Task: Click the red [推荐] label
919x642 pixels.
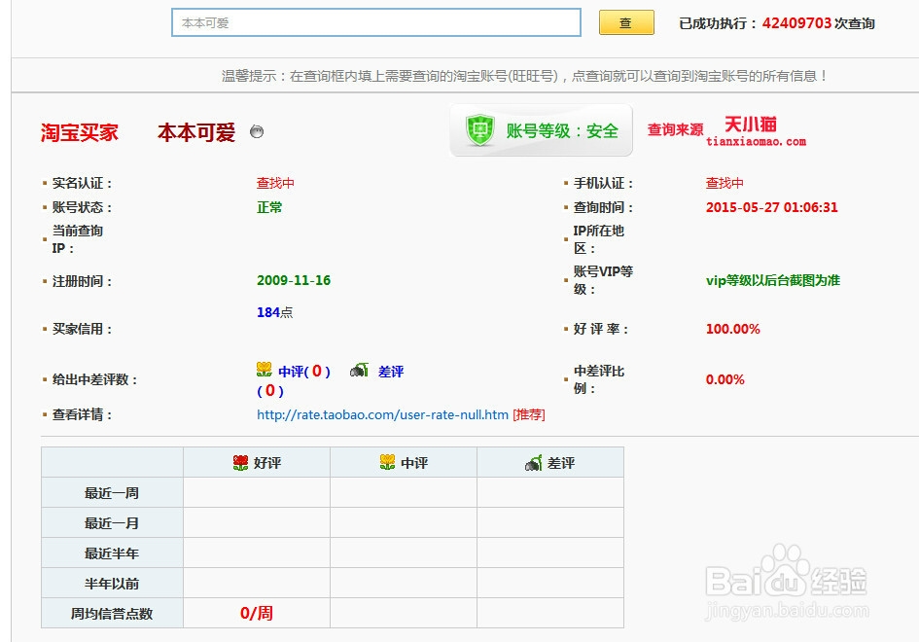Action: [529, 414]
